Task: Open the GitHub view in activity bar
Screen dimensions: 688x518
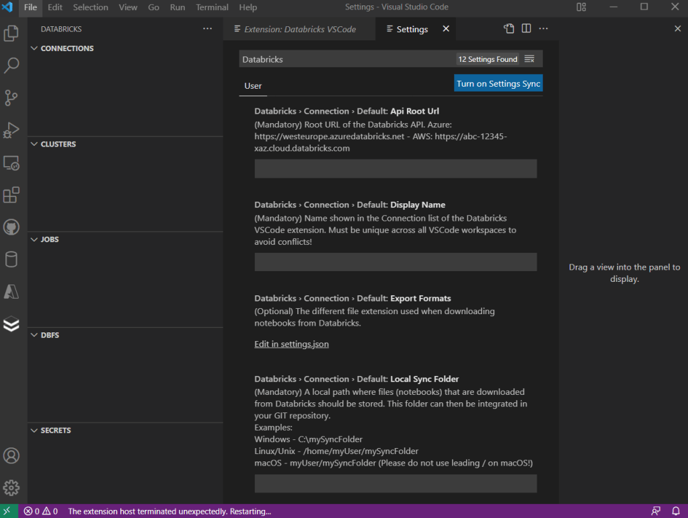Action: pyautogui.click(x=11, y=227)
